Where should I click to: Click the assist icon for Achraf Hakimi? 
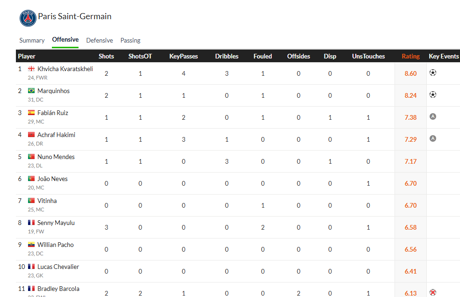click(x=433, y=138)
